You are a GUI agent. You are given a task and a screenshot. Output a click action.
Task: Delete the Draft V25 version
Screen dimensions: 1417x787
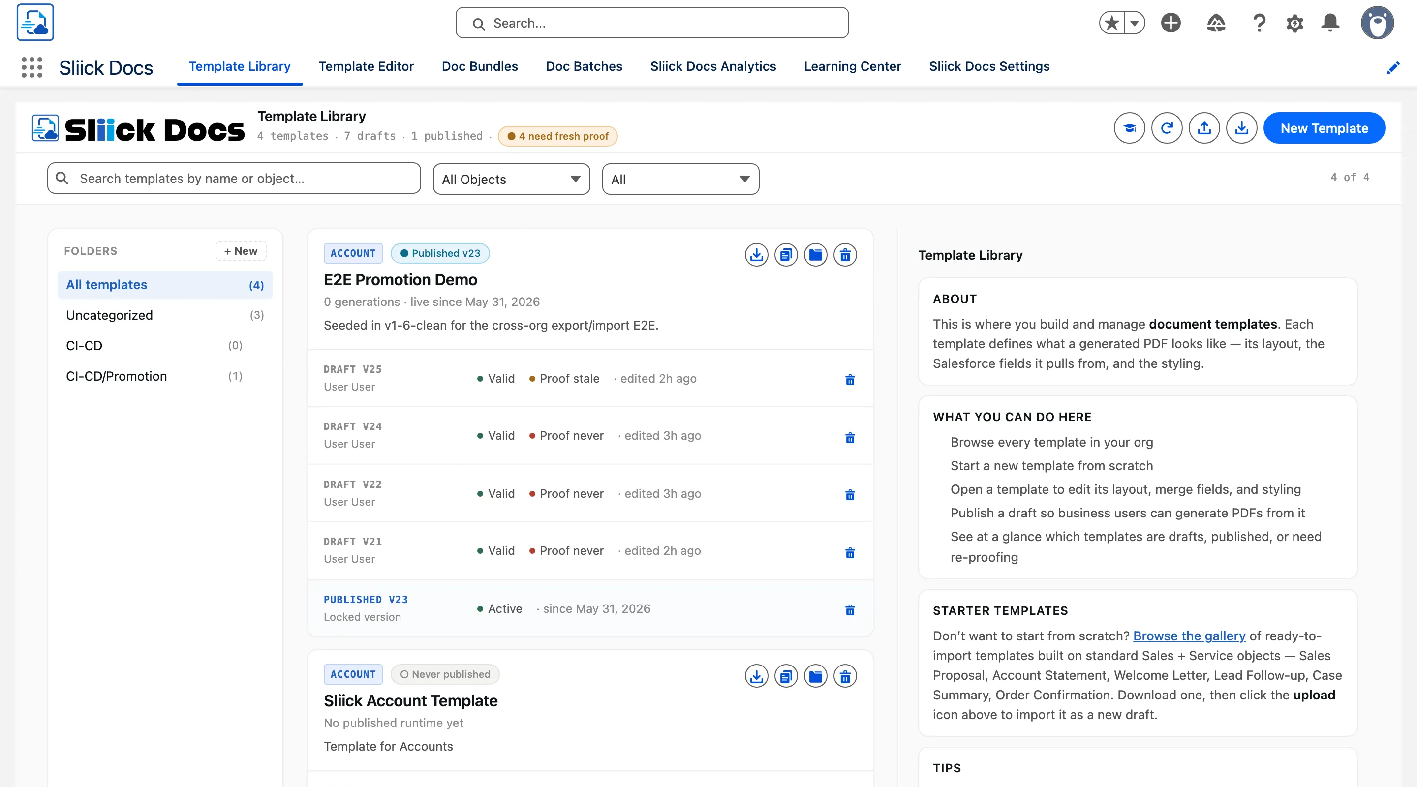(x=850, y=379)
